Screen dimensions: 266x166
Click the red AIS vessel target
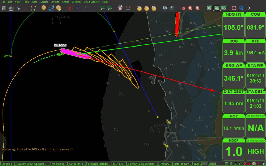(x=177, y=25)
